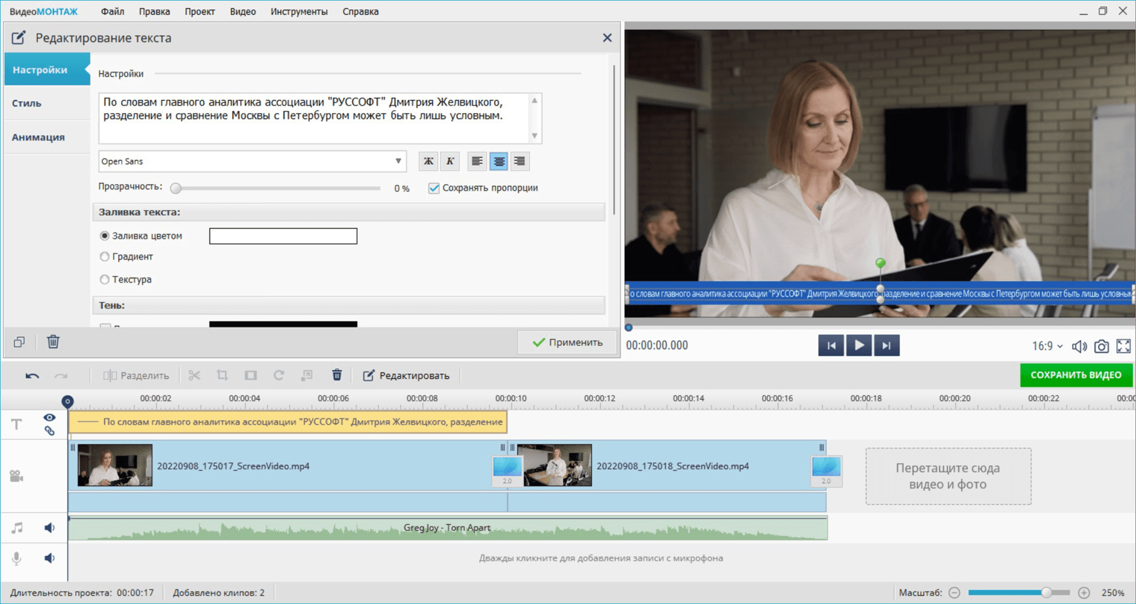Viewport: 1136px width, 604px height.
Task: Select the Градиент fill option
Action: coord(105,257)
